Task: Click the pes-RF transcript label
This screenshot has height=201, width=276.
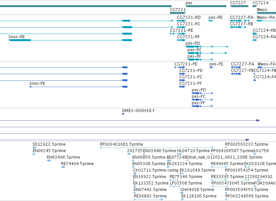Action: pos(194,56)
